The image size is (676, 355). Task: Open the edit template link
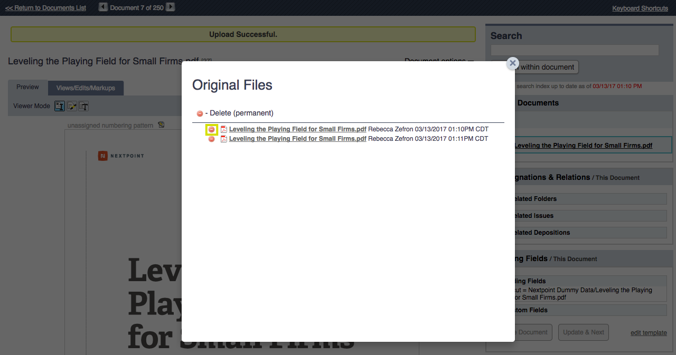click(x=649, y=333)
